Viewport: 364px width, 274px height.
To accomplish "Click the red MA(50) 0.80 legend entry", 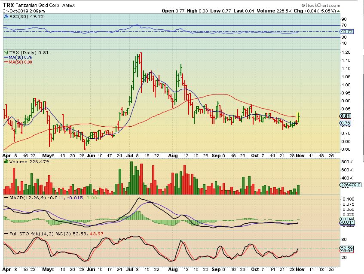I will coord(18,62).
